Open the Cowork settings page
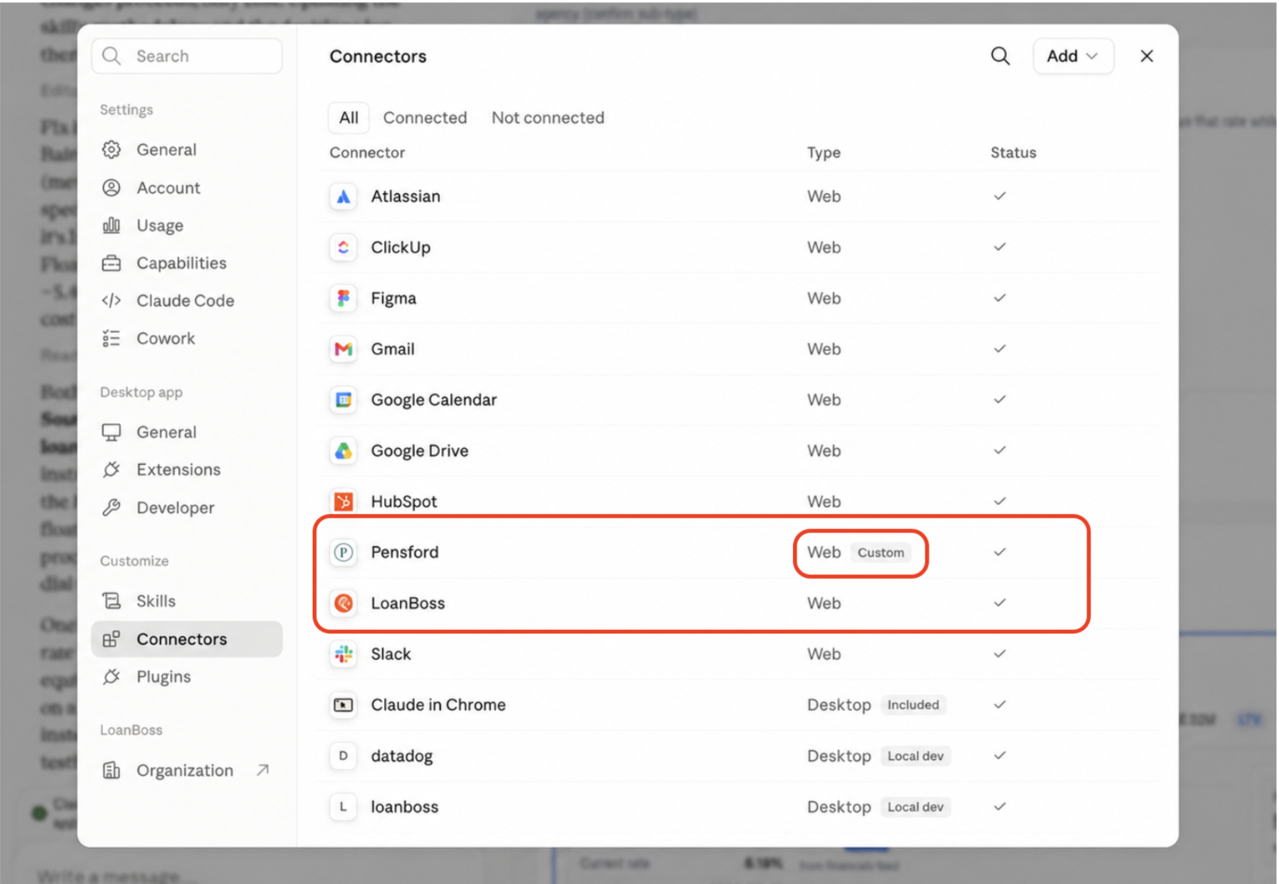1279x884 pixels. pos(186,339)
